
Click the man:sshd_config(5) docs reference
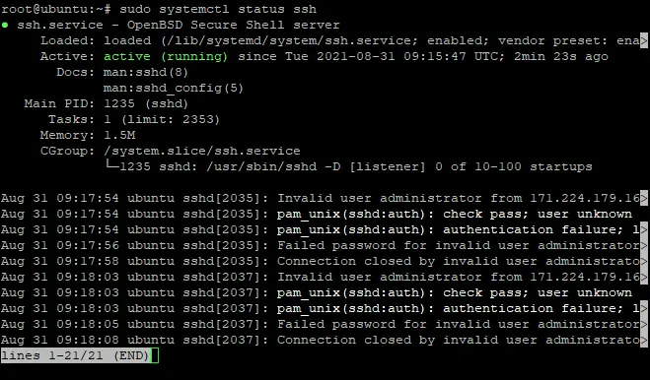[x=174, y=88]
